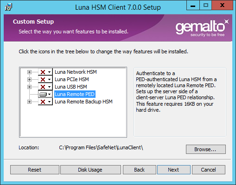
Task: Open install dropdown arrow for Luna Remote PED
Action: [49, 94]
